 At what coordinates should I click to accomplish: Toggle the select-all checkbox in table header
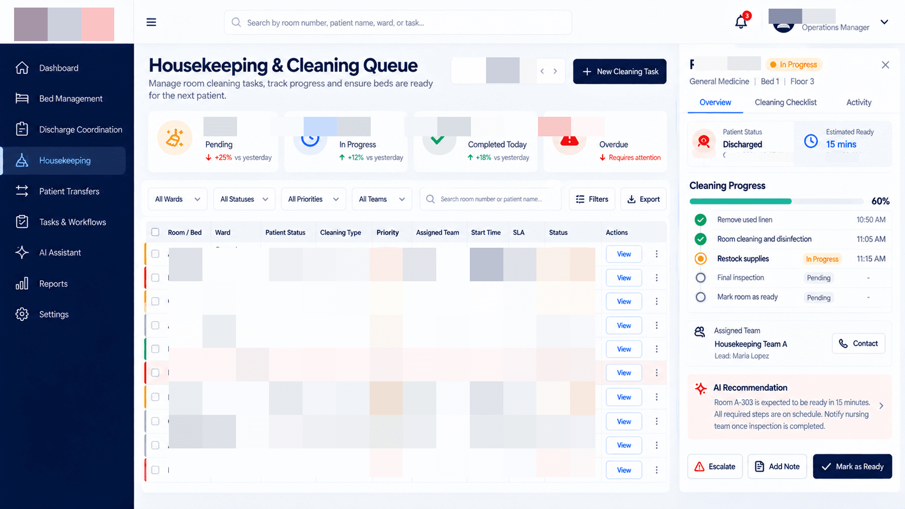tap(155, 232)
